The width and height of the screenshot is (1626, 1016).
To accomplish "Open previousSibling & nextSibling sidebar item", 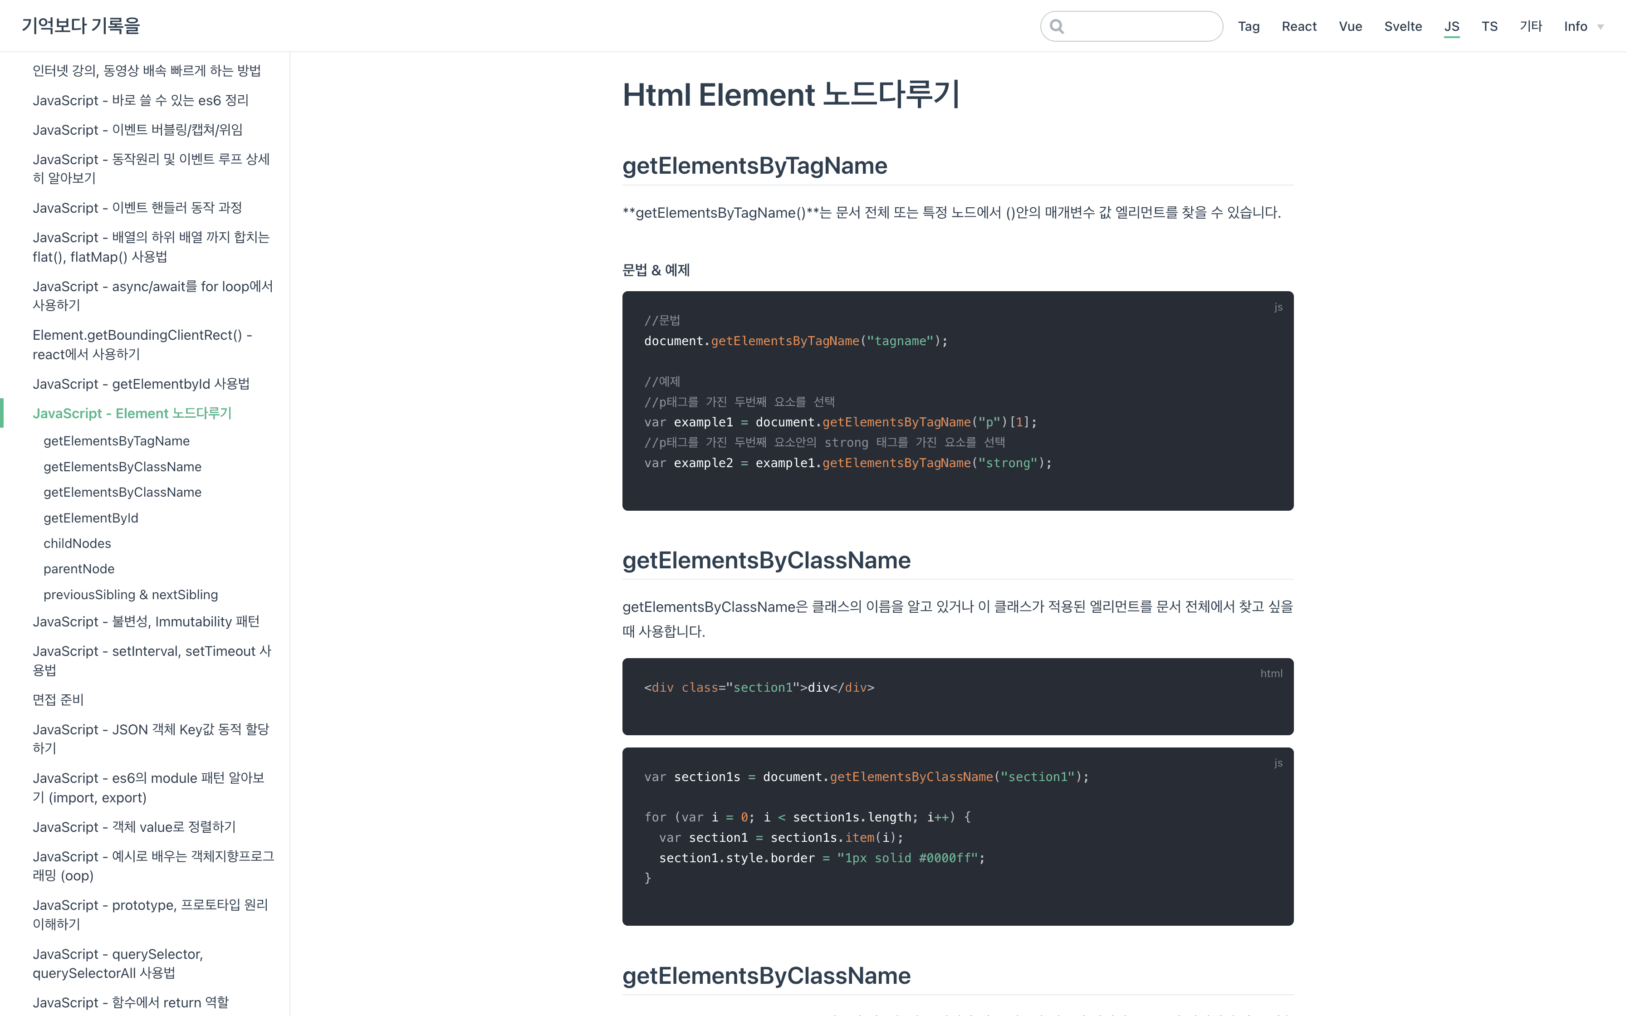I will click(x=130, y=594).
